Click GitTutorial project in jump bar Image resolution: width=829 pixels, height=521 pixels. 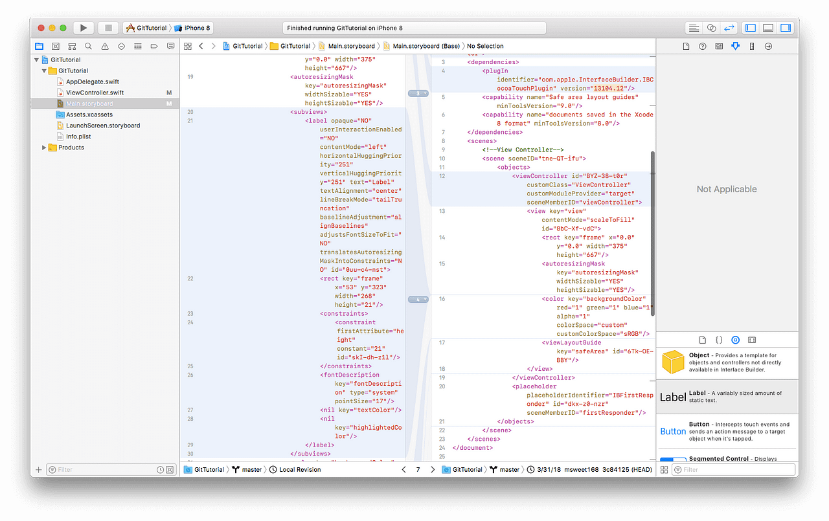(244, 46)
